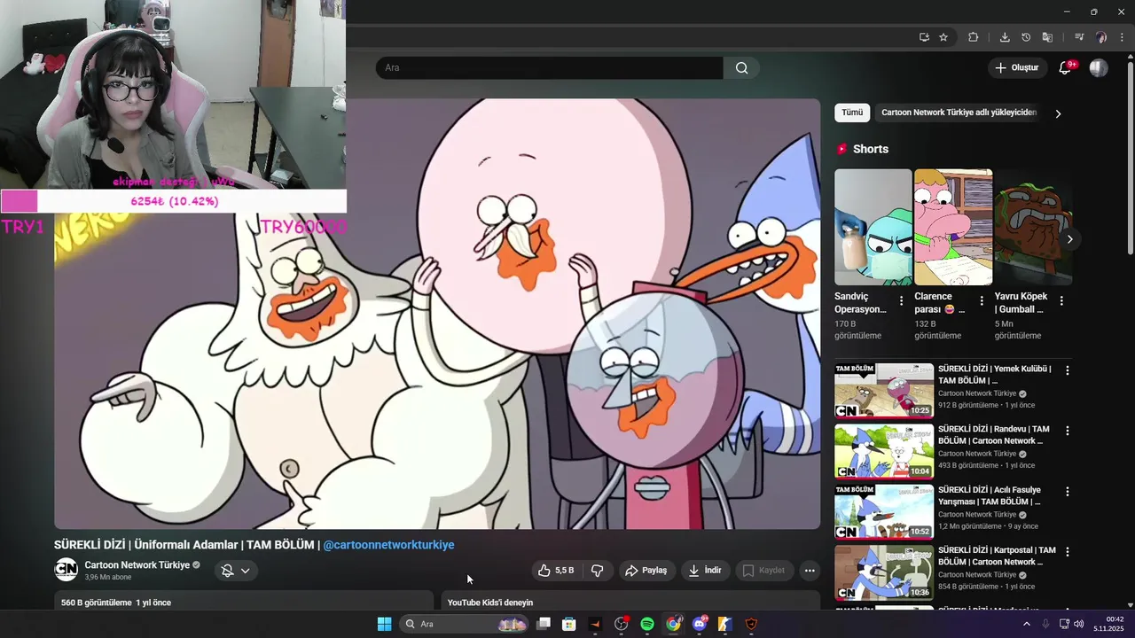This screenshot has height=638, width=1135.
Task: Click the YouTube search magnifier button
Action: point(741,68)
